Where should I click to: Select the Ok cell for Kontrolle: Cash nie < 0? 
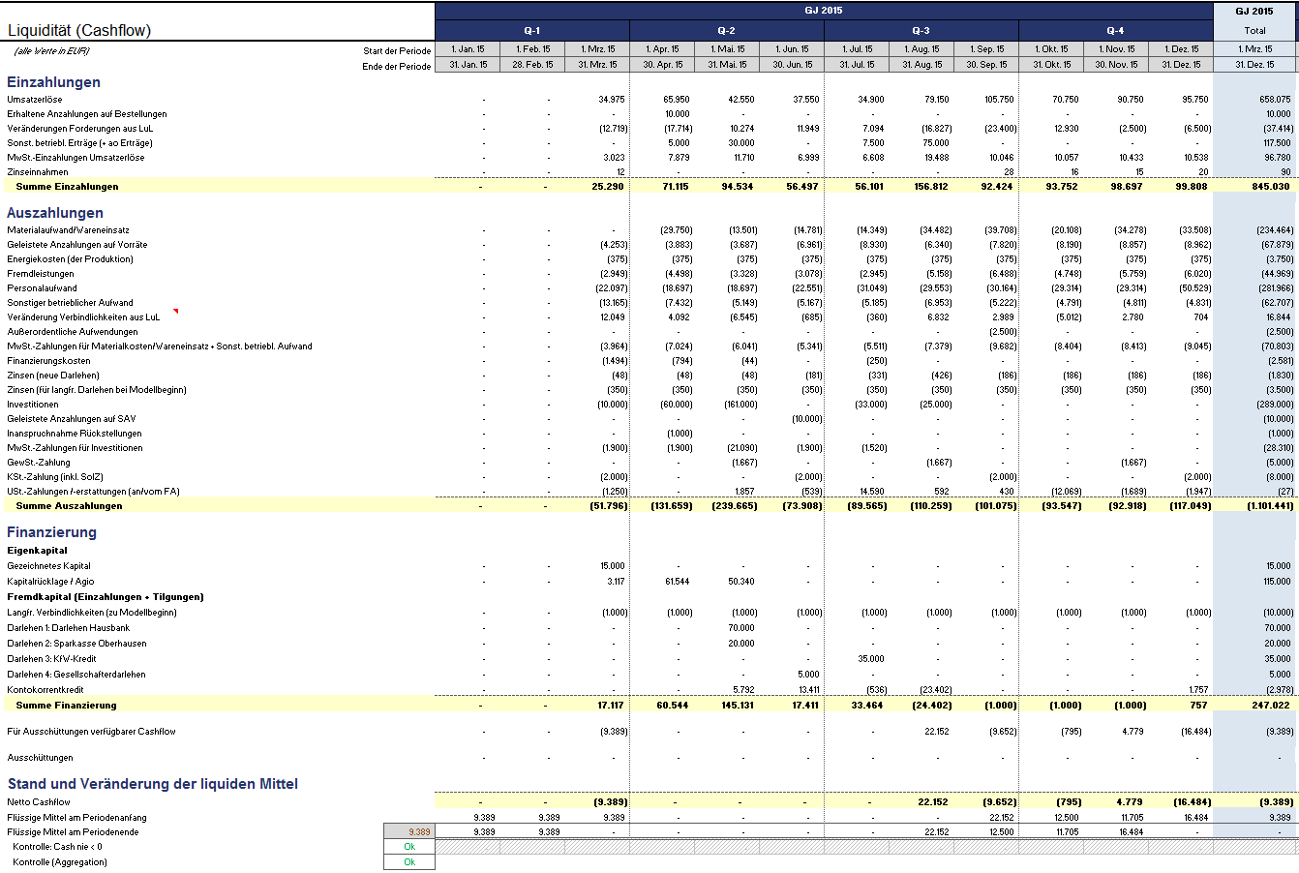409,847
